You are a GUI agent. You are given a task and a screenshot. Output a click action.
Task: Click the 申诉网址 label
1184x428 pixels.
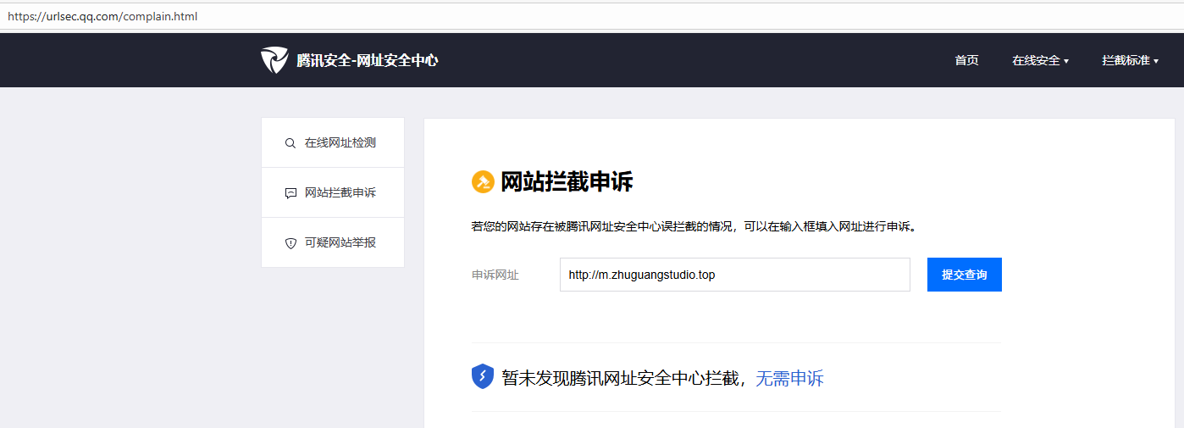click(495, 275)
